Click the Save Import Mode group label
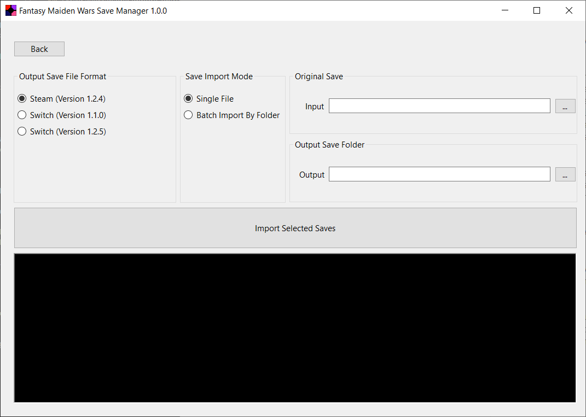This screenshot has height=417, width=586. click(x=219, y=77)
